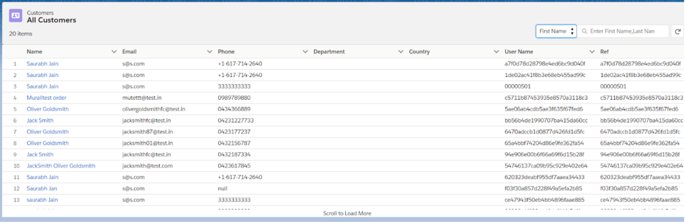
Task: Expand the Country column menu chevron
Action: tap(496, 52)
